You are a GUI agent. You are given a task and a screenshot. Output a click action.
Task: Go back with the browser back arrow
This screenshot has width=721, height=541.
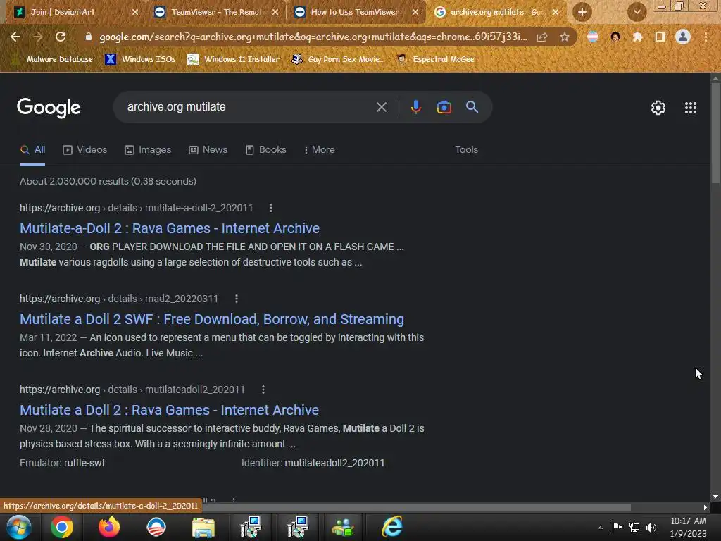pyautogui.click(x=15, y=37)
